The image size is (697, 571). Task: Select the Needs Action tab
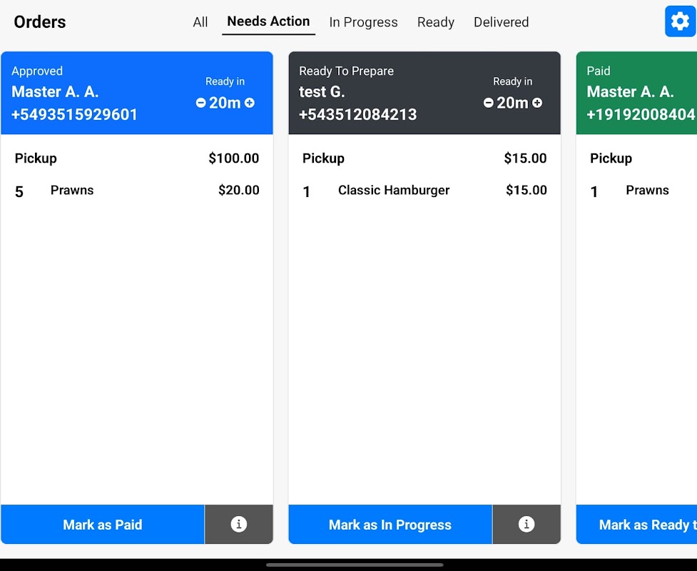(x=268, y=21)
